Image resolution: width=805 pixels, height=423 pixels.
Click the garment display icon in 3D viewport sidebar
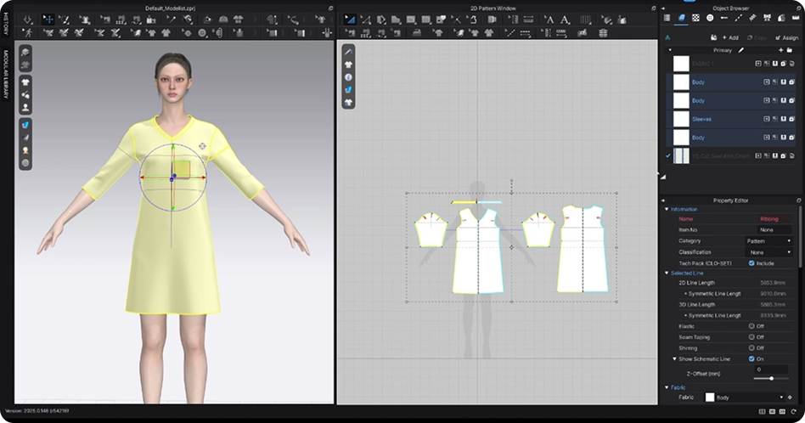tap(25, 82)
